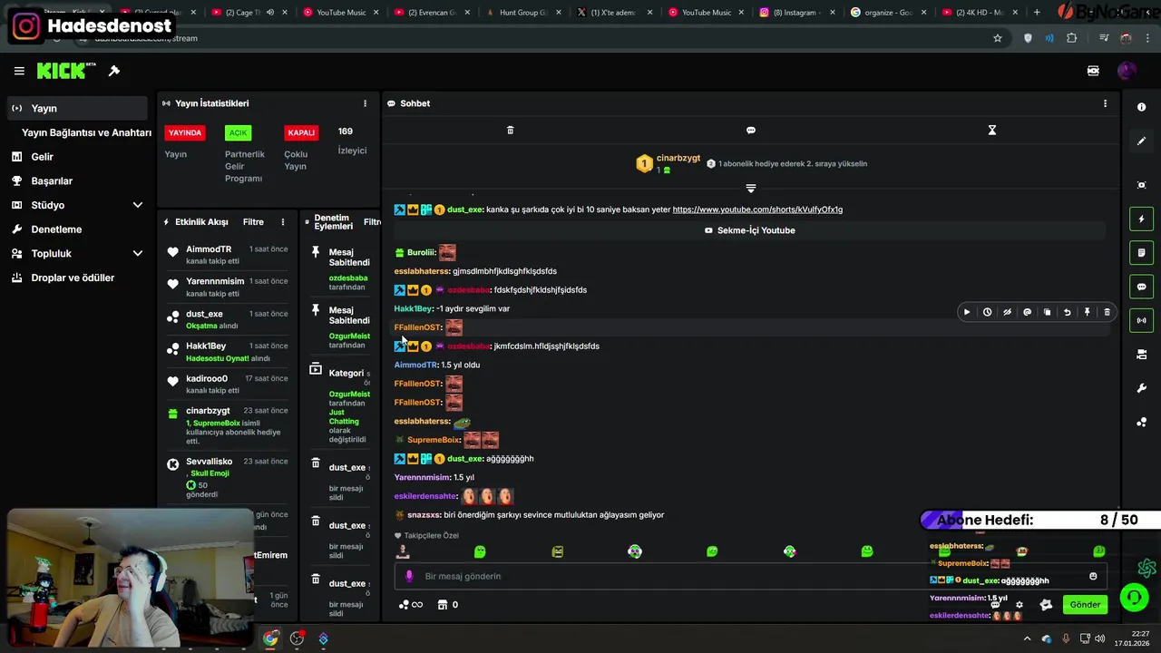
Task: Select the pencil edit icon in right sidebar
Action: tap(1141, 141)
